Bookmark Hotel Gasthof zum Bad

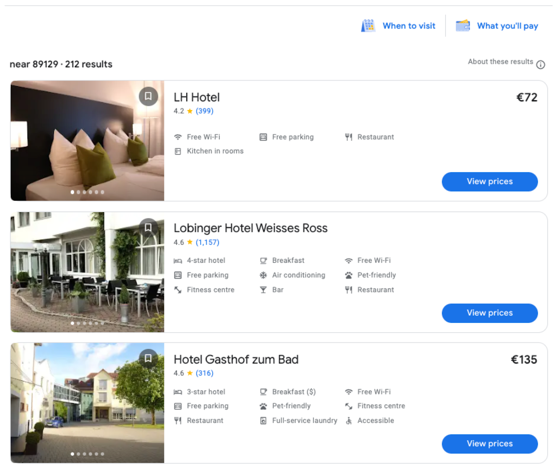148,358
